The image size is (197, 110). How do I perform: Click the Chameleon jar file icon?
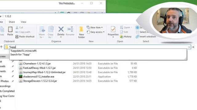point(21,64)
